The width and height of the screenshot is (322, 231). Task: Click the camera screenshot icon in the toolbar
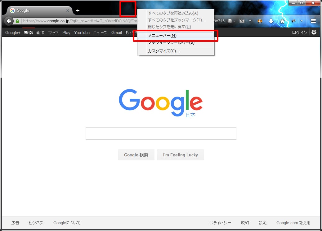242,21
